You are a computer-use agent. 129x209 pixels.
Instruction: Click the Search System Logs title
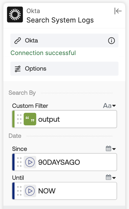click(60, 20)
